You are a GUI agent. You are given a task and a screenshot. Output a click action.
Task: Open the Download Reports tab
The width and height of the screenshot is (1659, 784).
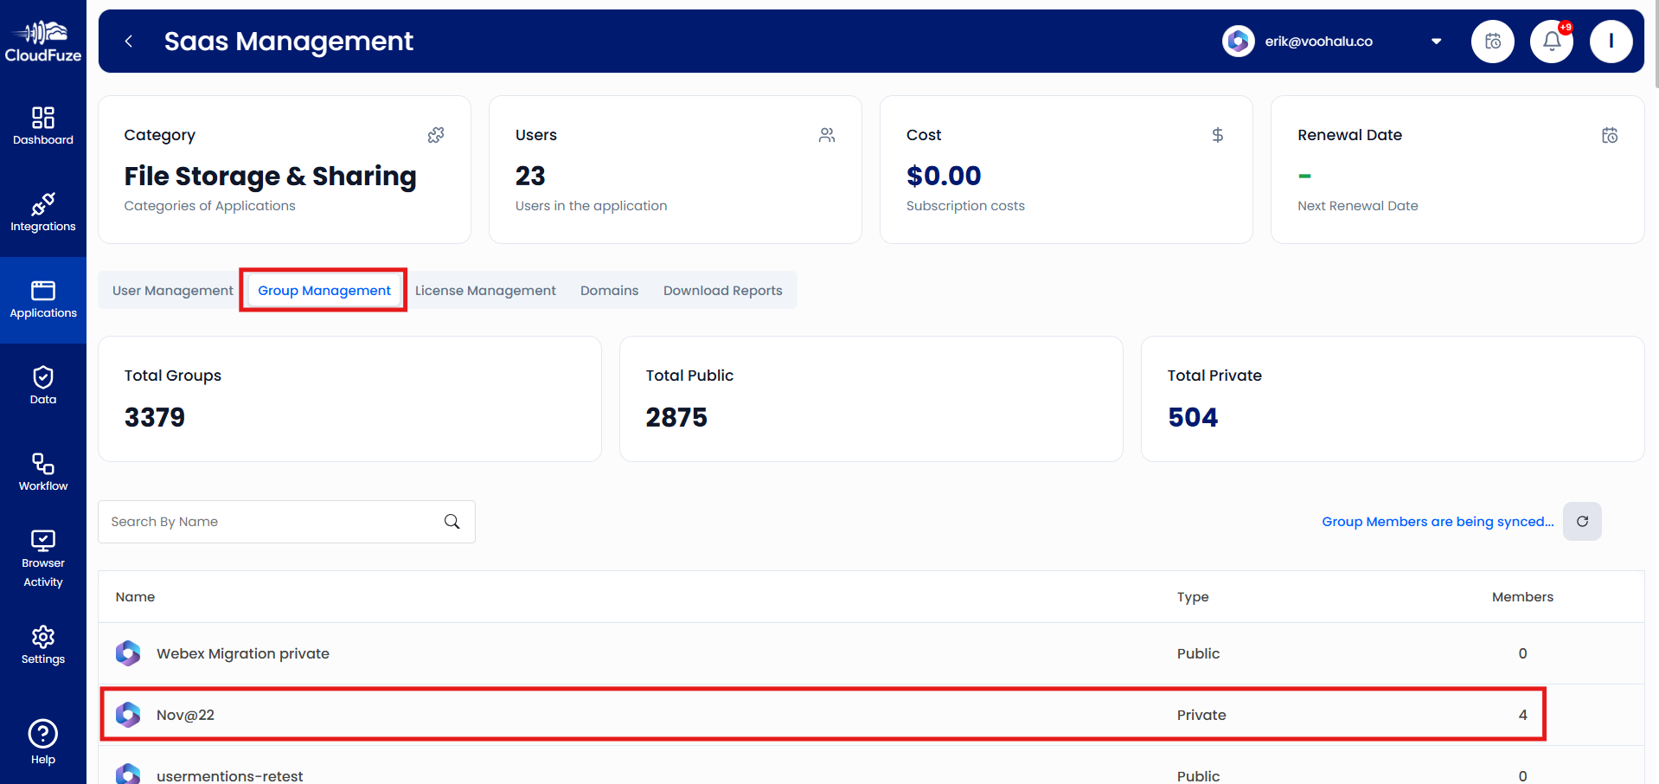[x=722, y=290]
